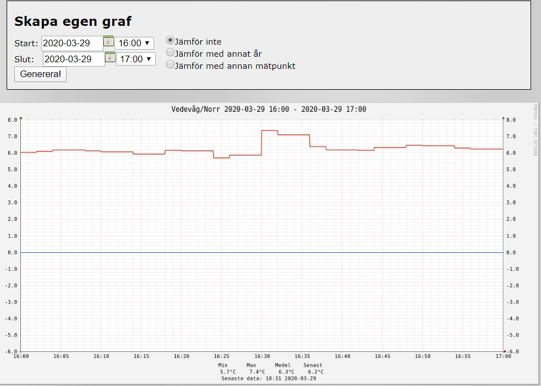Click the "Senaste data" timestamp text
The width and height of the screenshot is (541, 386).
(269, 378)
